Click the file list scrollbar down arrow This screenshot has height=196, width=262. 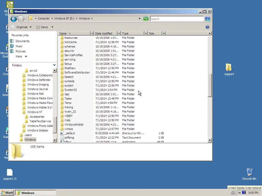(210, 141)
